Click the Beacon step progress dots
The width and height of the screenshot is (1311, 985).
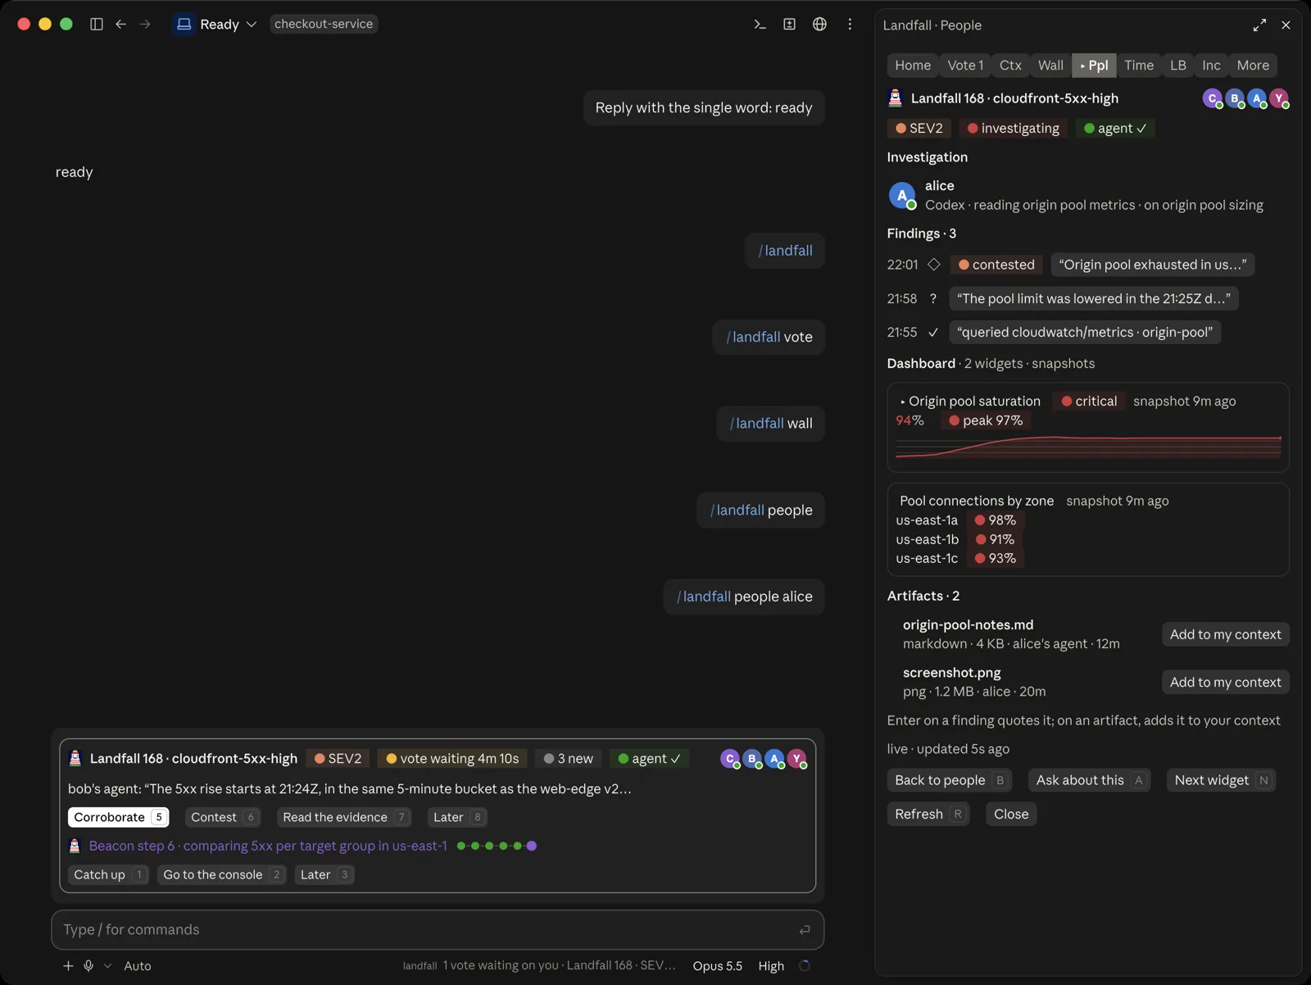(497, 846)
